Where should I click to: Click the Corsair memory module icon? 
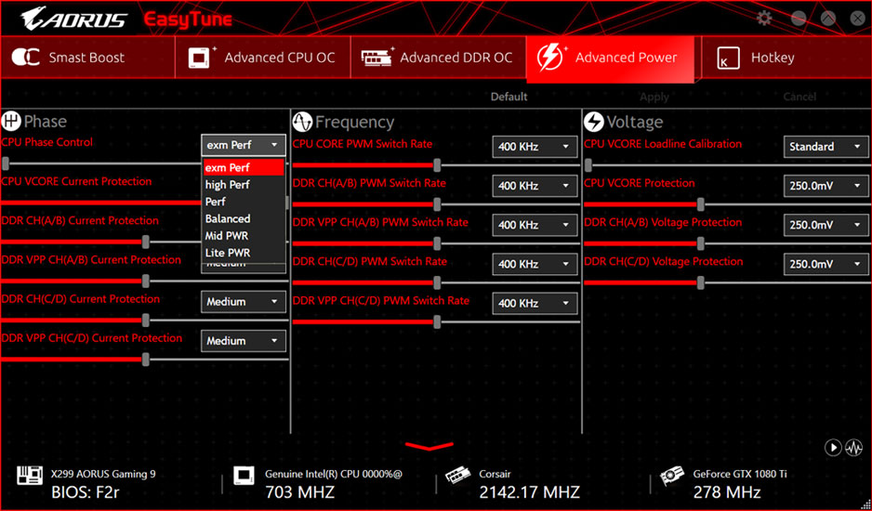(456, 478)
